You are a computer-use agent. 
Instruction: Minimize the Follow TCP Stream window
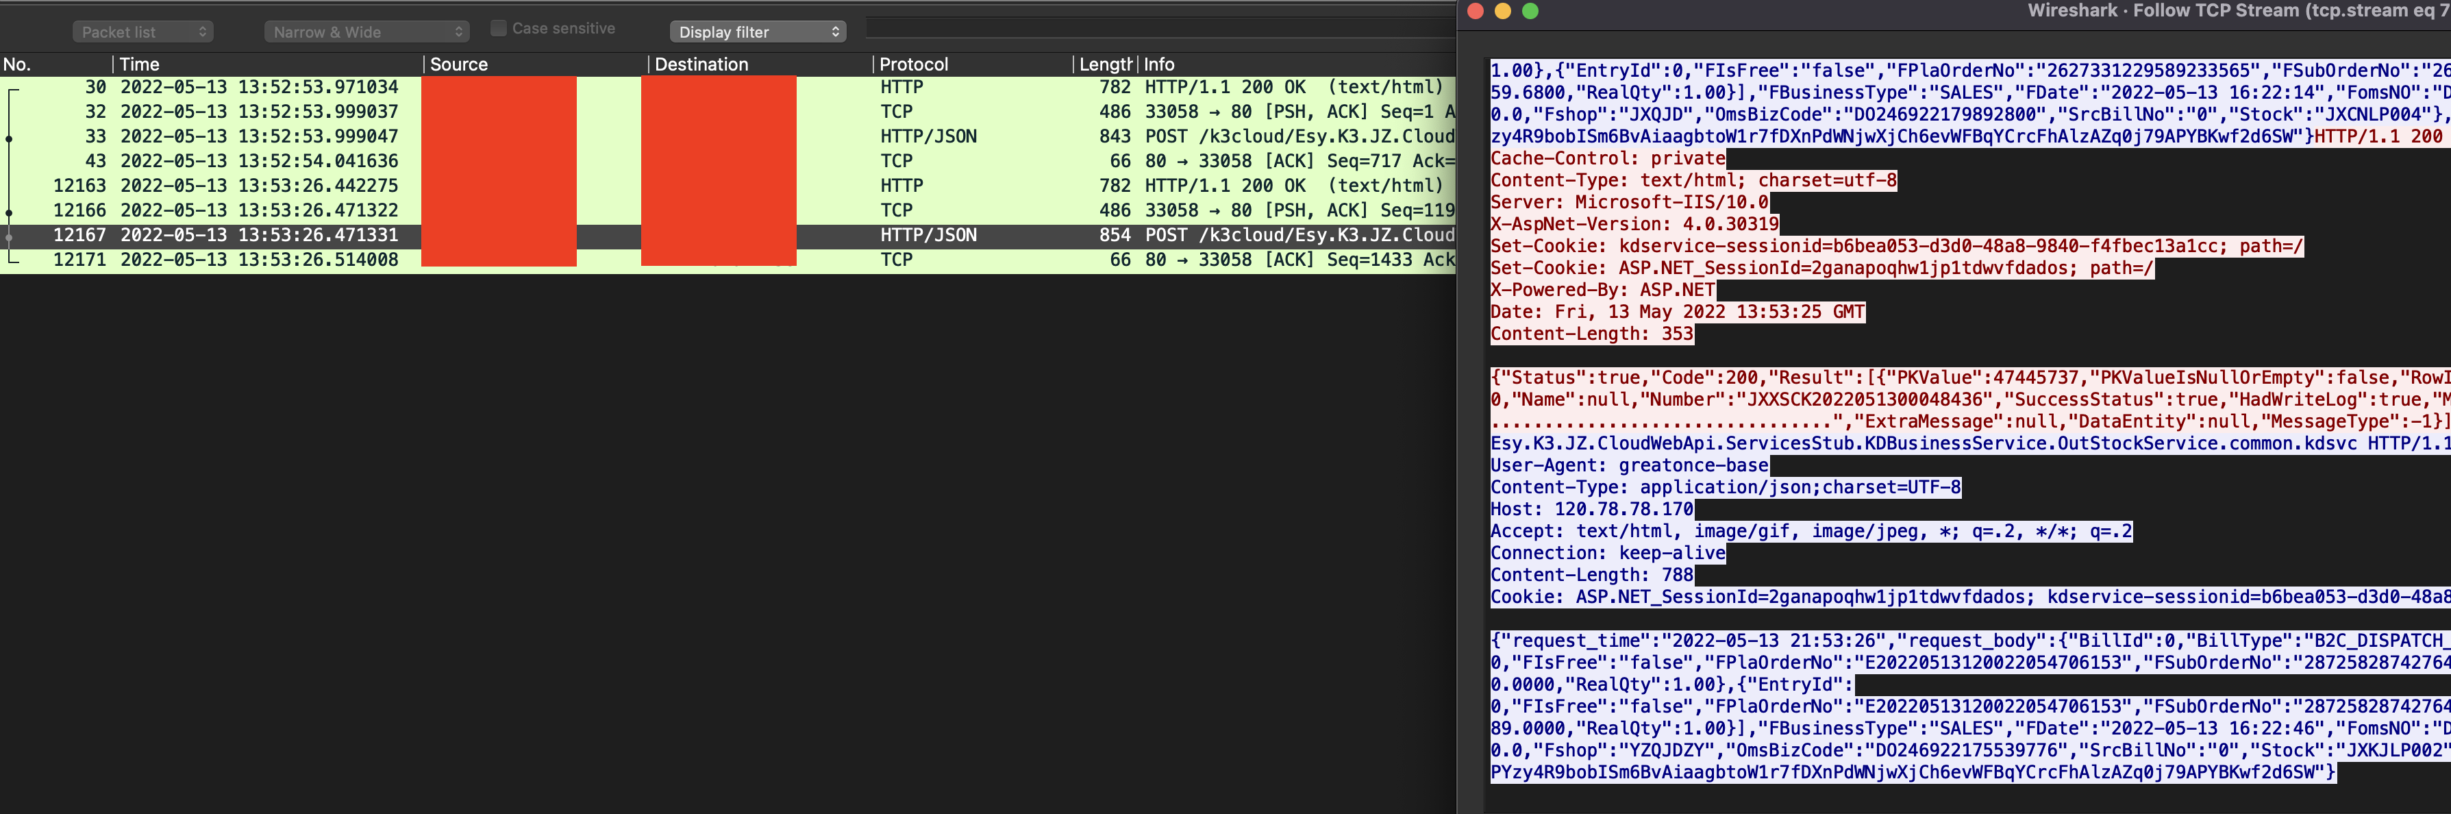tap(1504, 12)
